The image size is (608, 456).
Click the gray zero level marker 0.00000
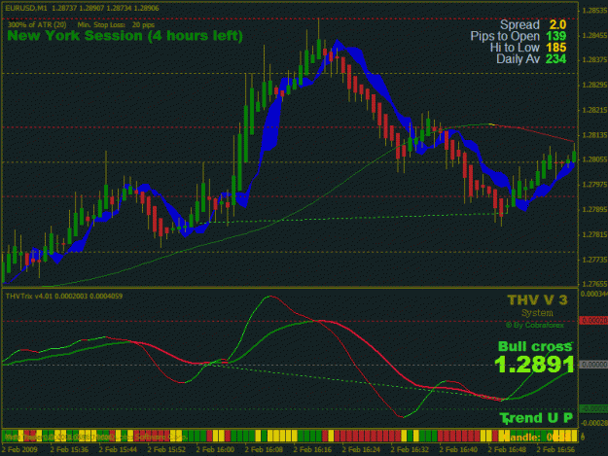(x=593, y=365)
